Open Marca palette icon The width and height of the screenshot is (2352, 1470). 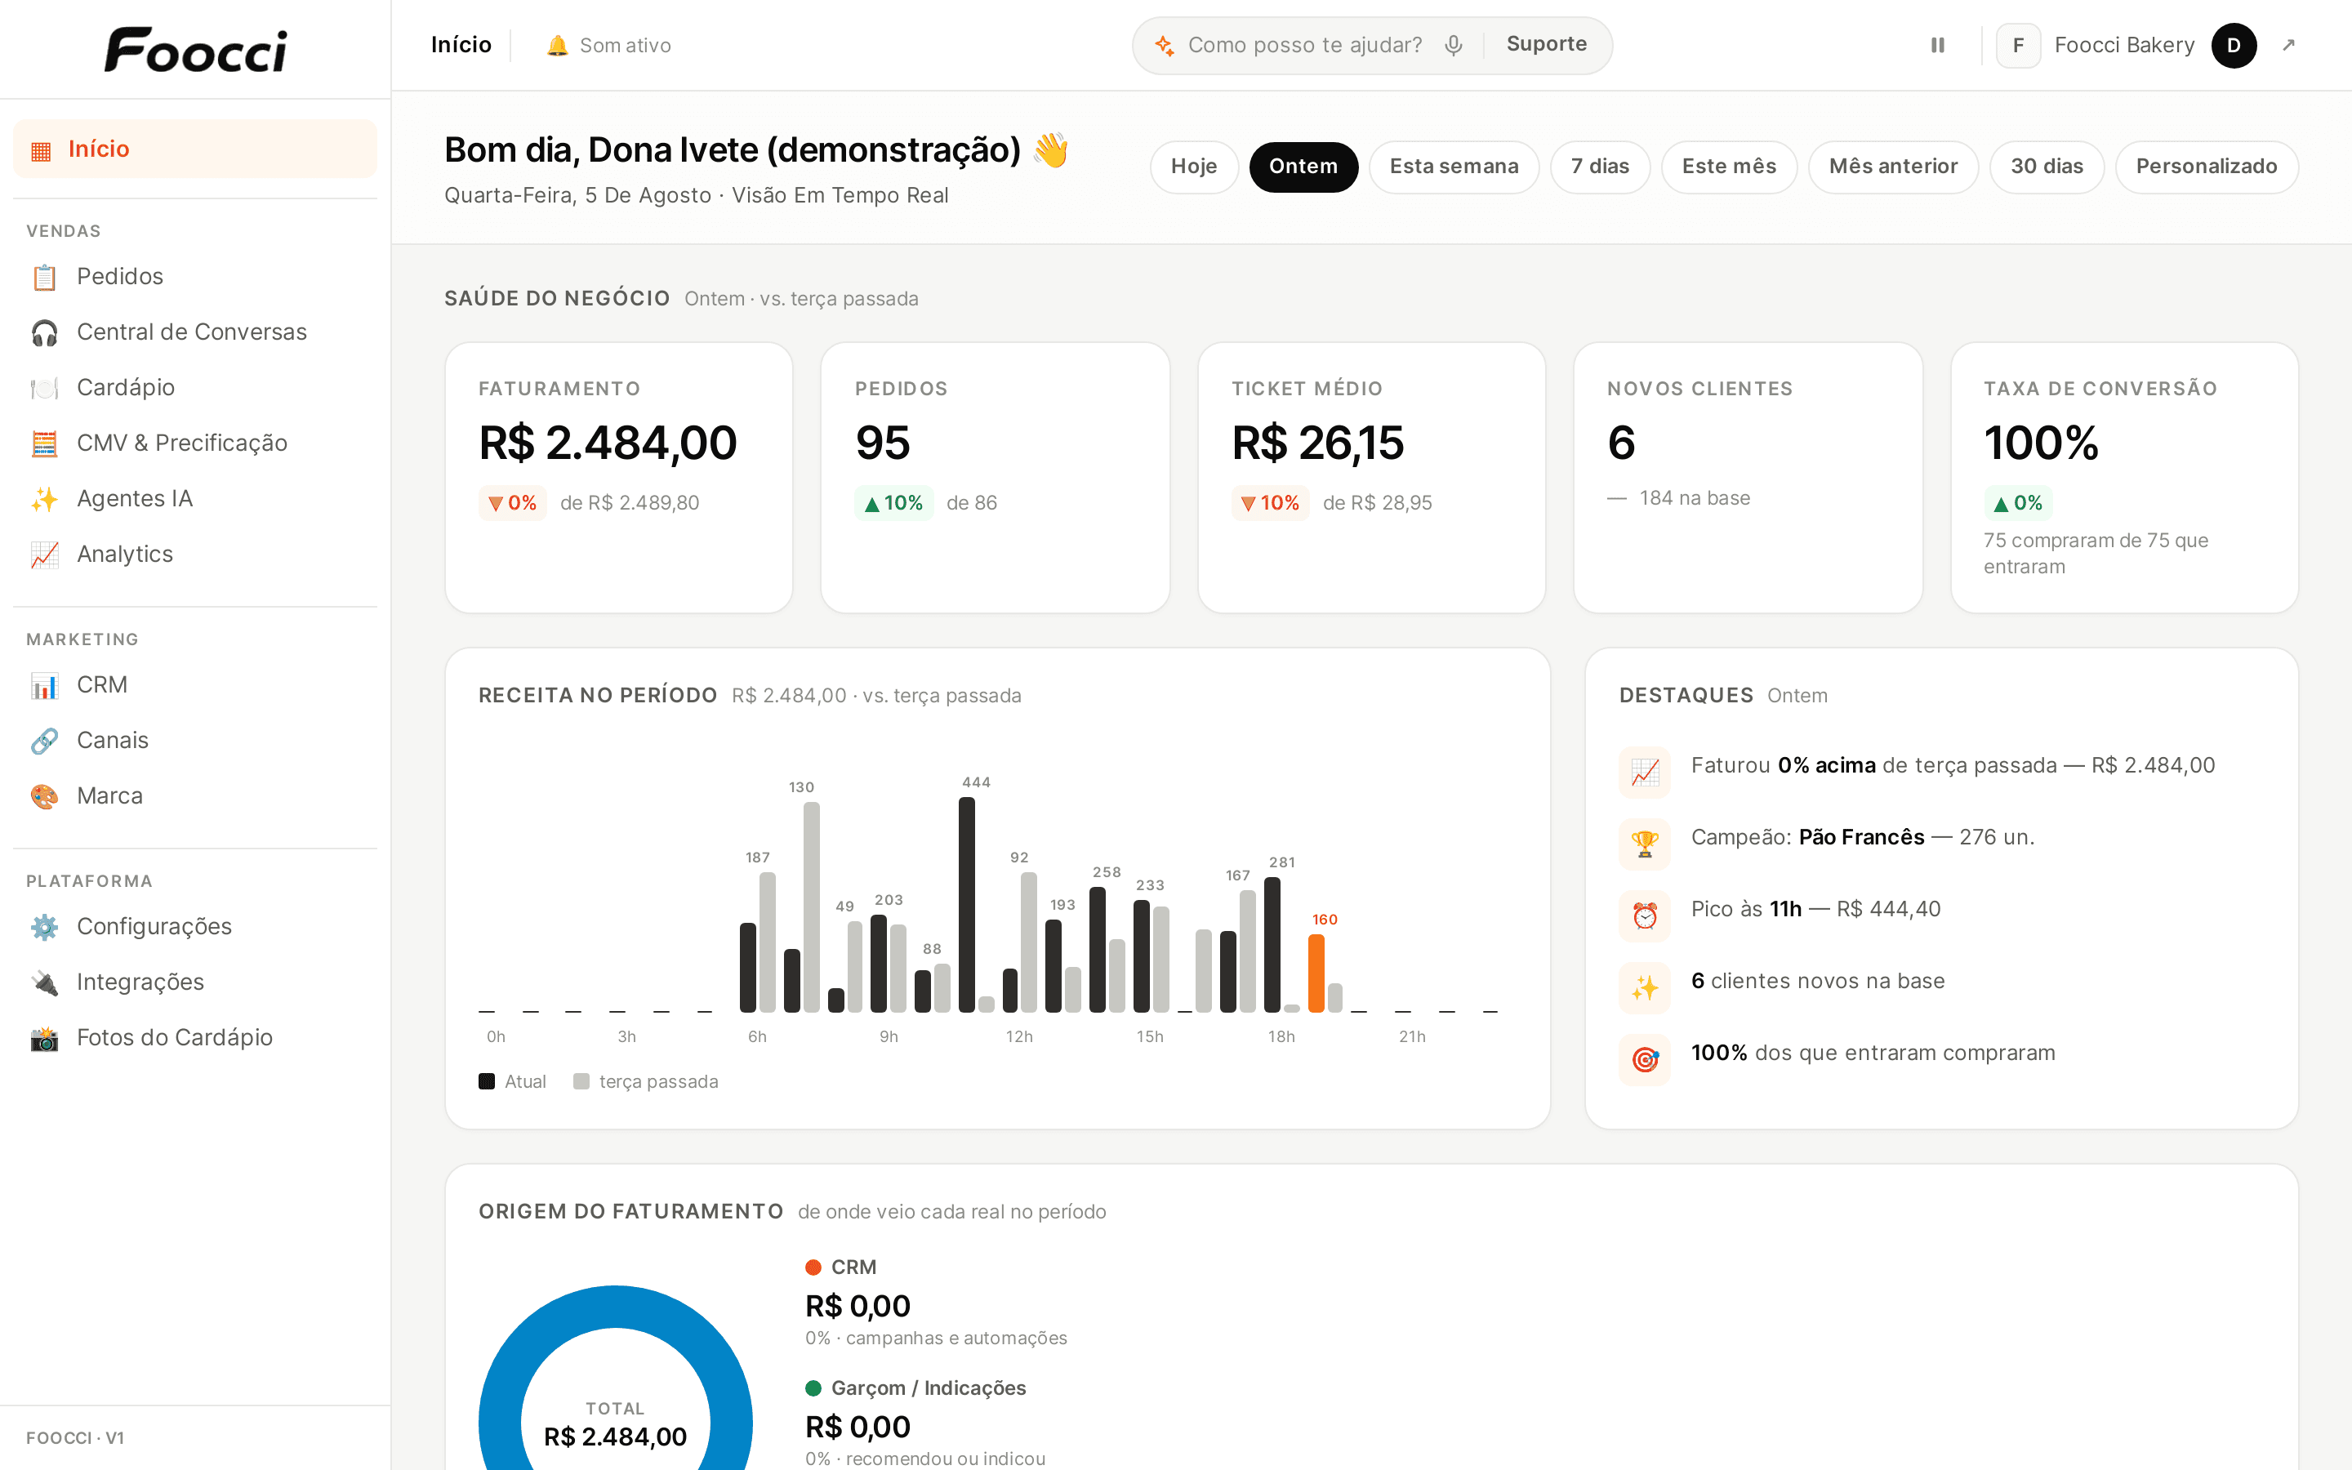(44, 796)
